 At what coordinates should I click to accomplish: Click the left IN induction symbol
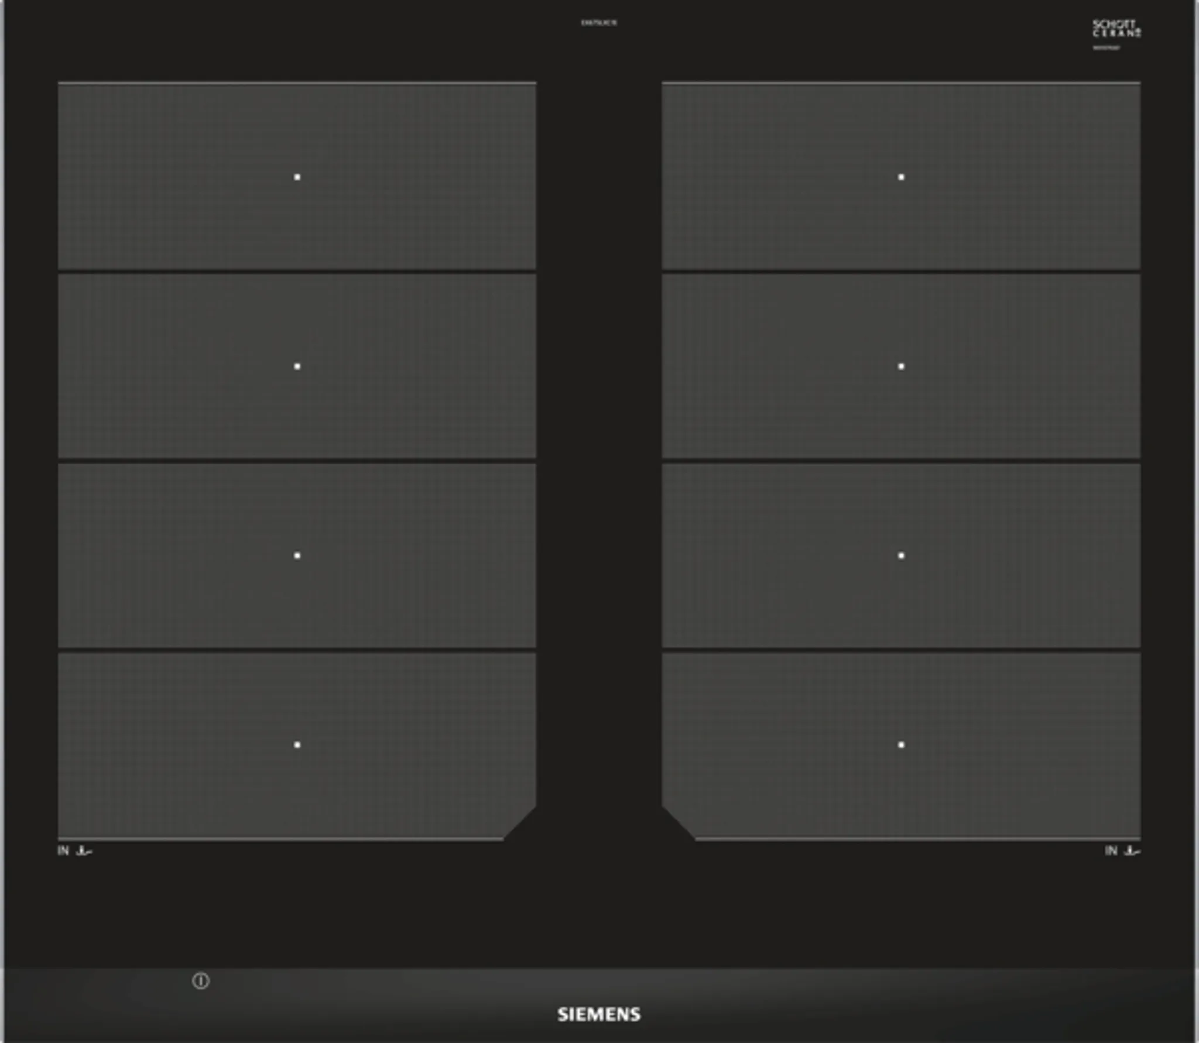(x=74, y=850)
